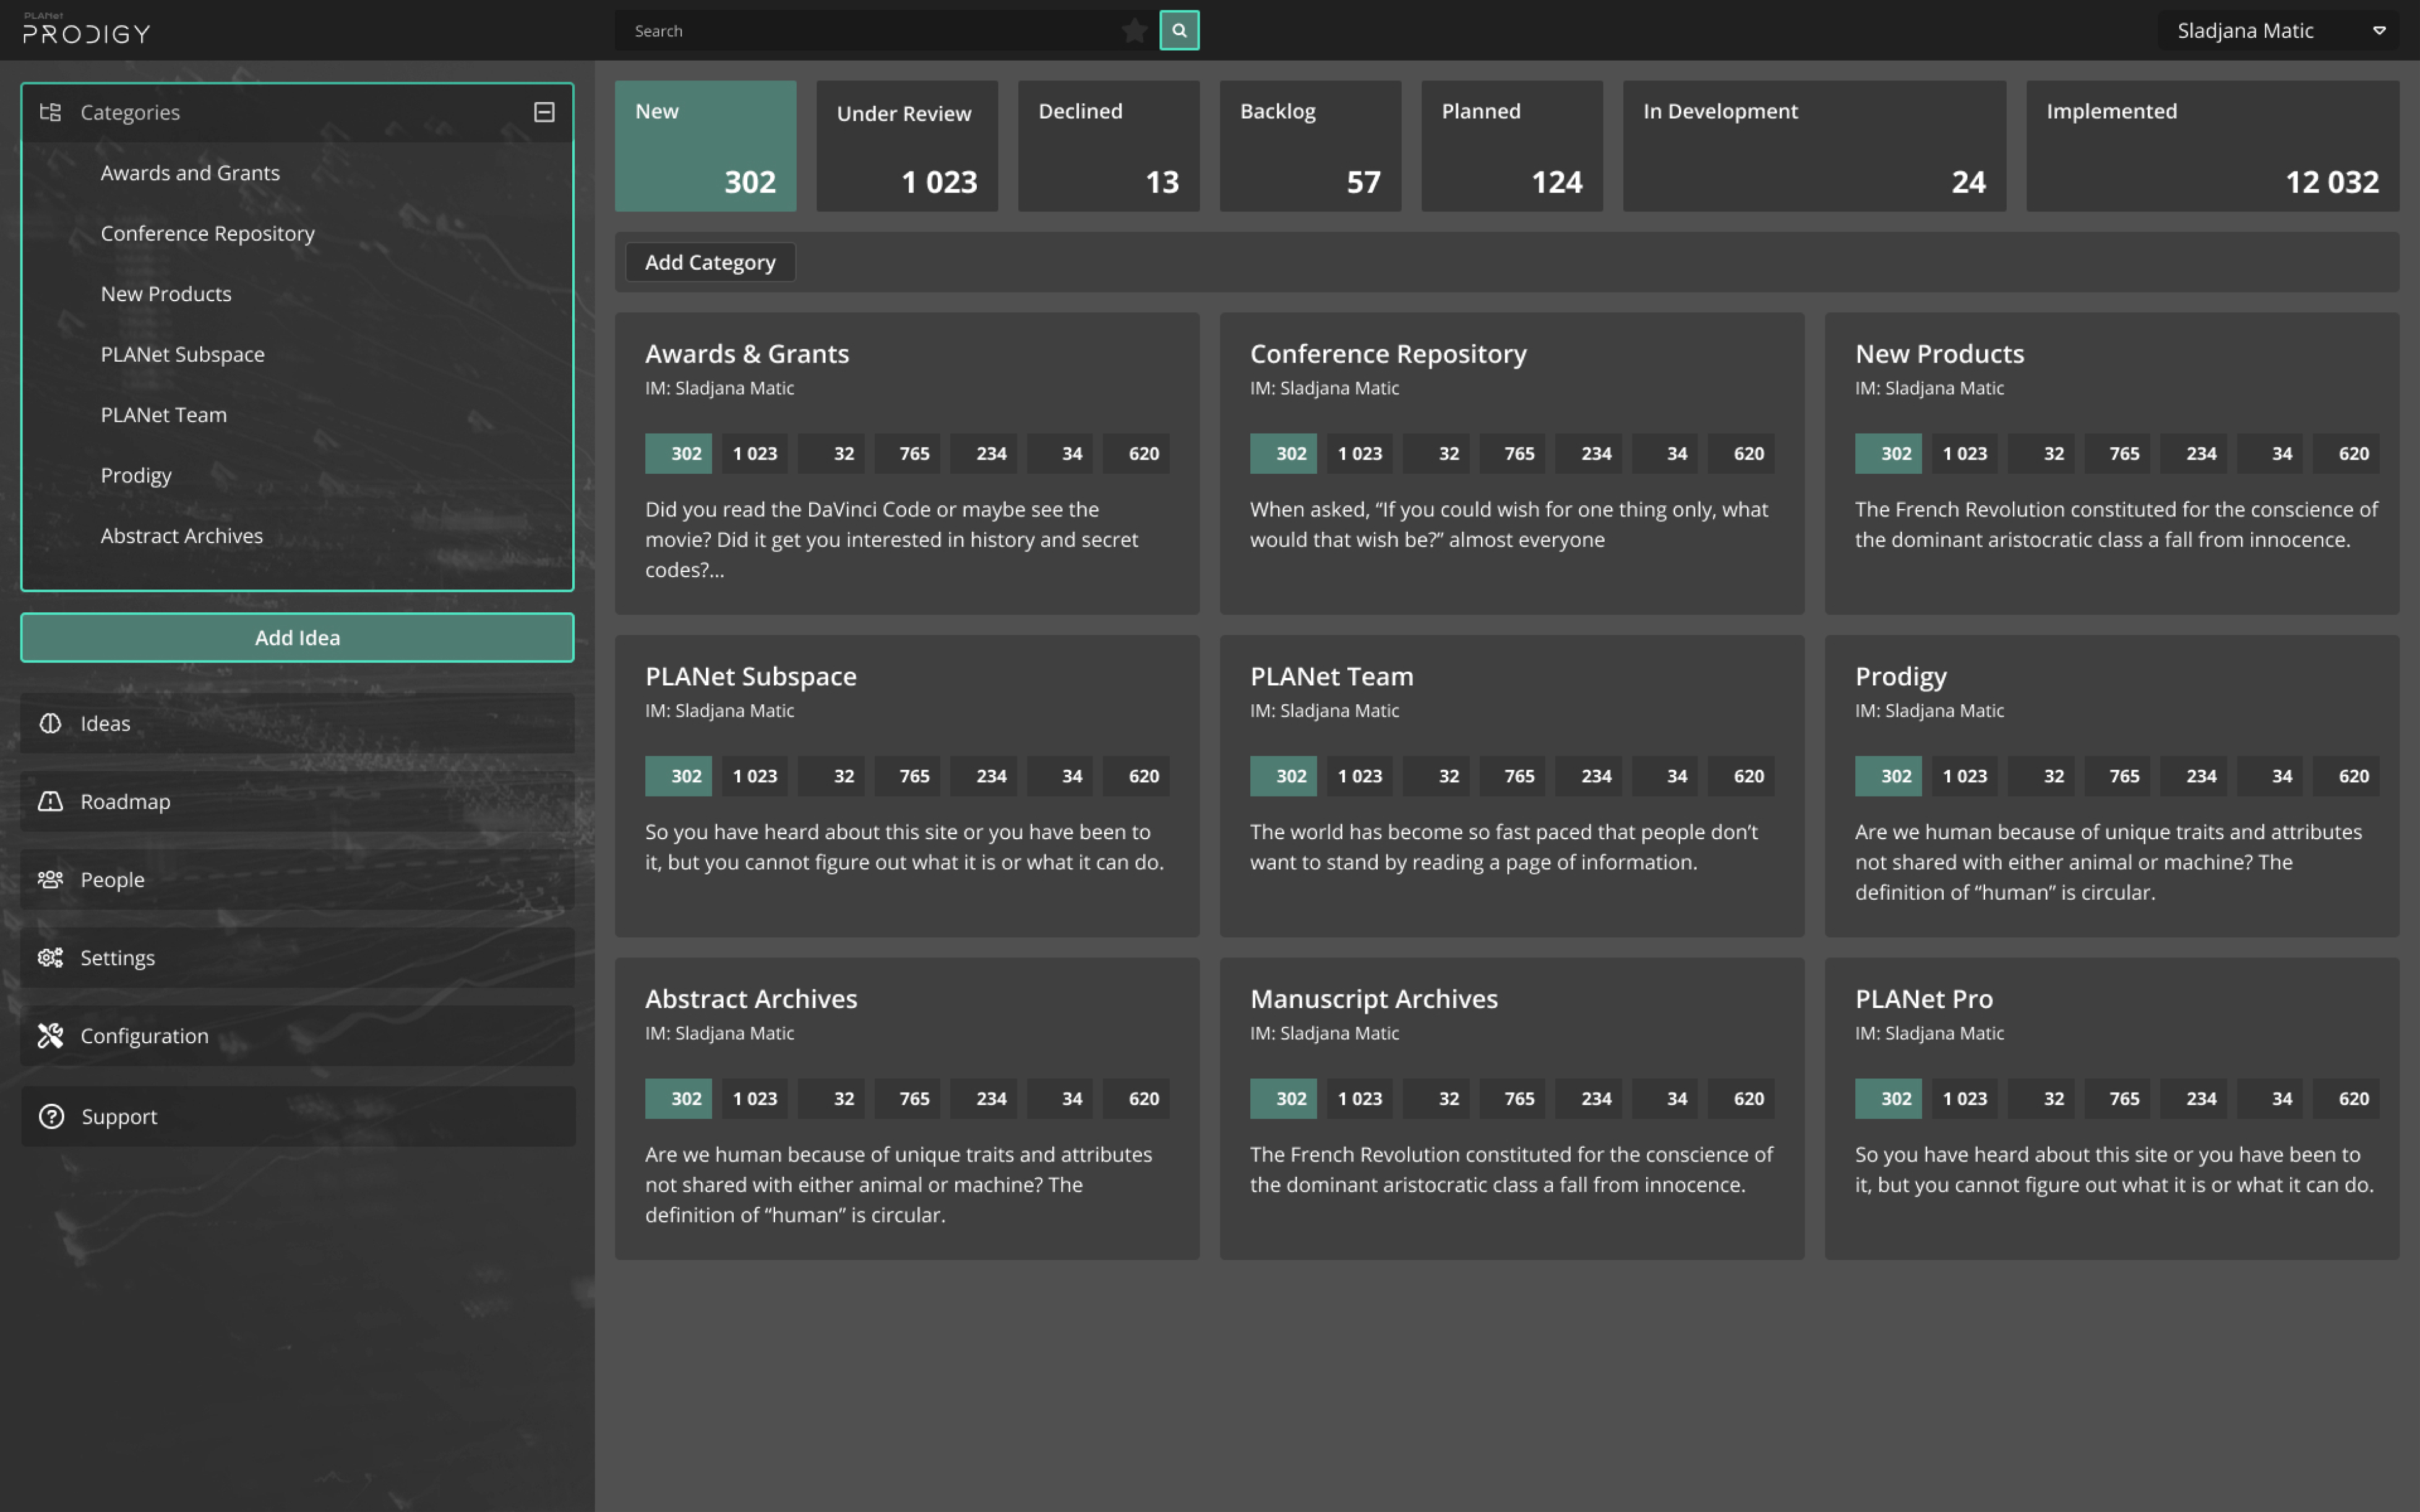2420x1512 pixels.
Task: Click the Configuration tools icon
Action: pyautogui.click(x=50, y=1035)
